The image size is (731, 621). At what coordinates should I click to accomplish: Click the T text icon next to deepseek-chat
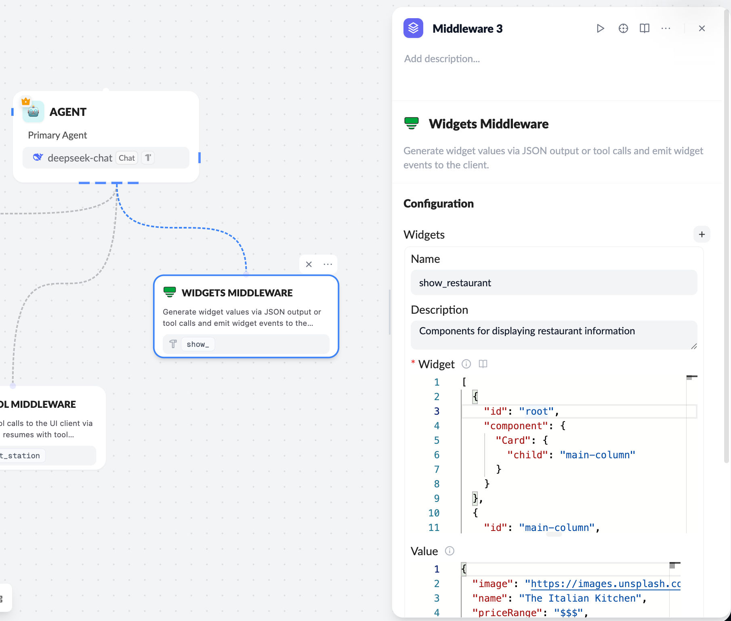148,157
